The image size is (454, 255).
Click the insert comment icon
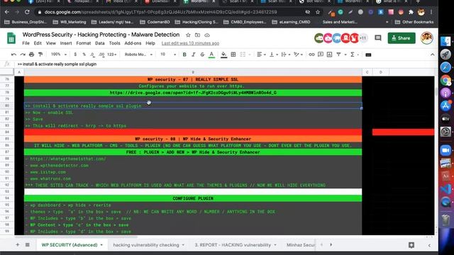pyautogui.click(x=321, y=55)
